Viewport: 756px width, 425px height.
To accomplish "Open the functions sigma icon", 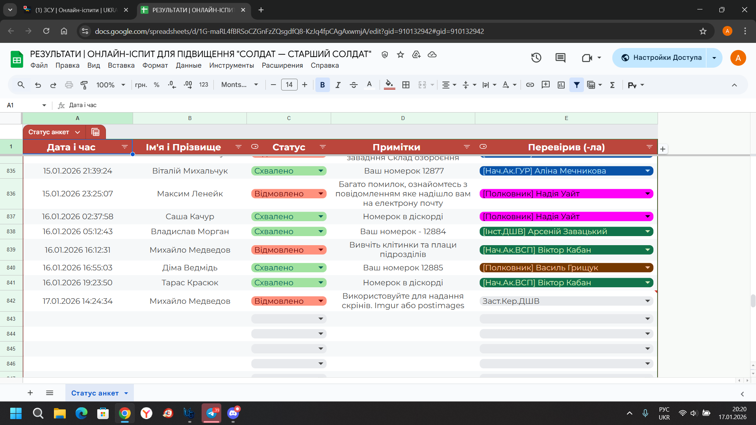I will coord(612,85).
